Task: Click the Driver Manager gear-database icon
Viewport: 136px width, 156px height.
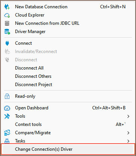Action: click(7, 32)
